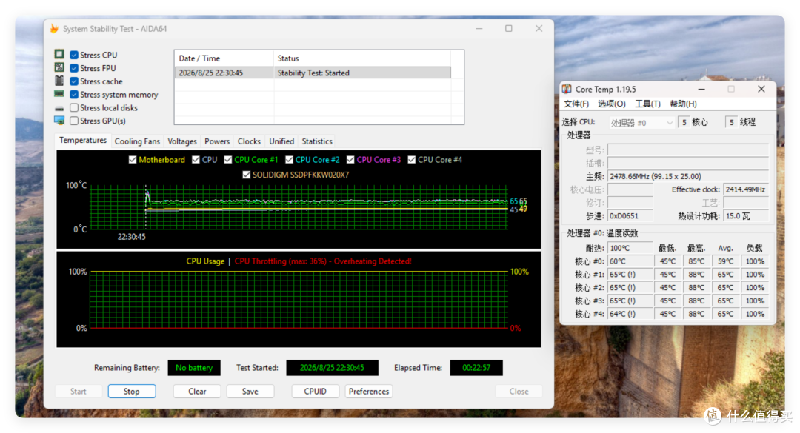The height and width of the screenshot is (433, 800).
Task: Toggle the CPU Core #4 graph checkbox
Action: tap(412, 160)
